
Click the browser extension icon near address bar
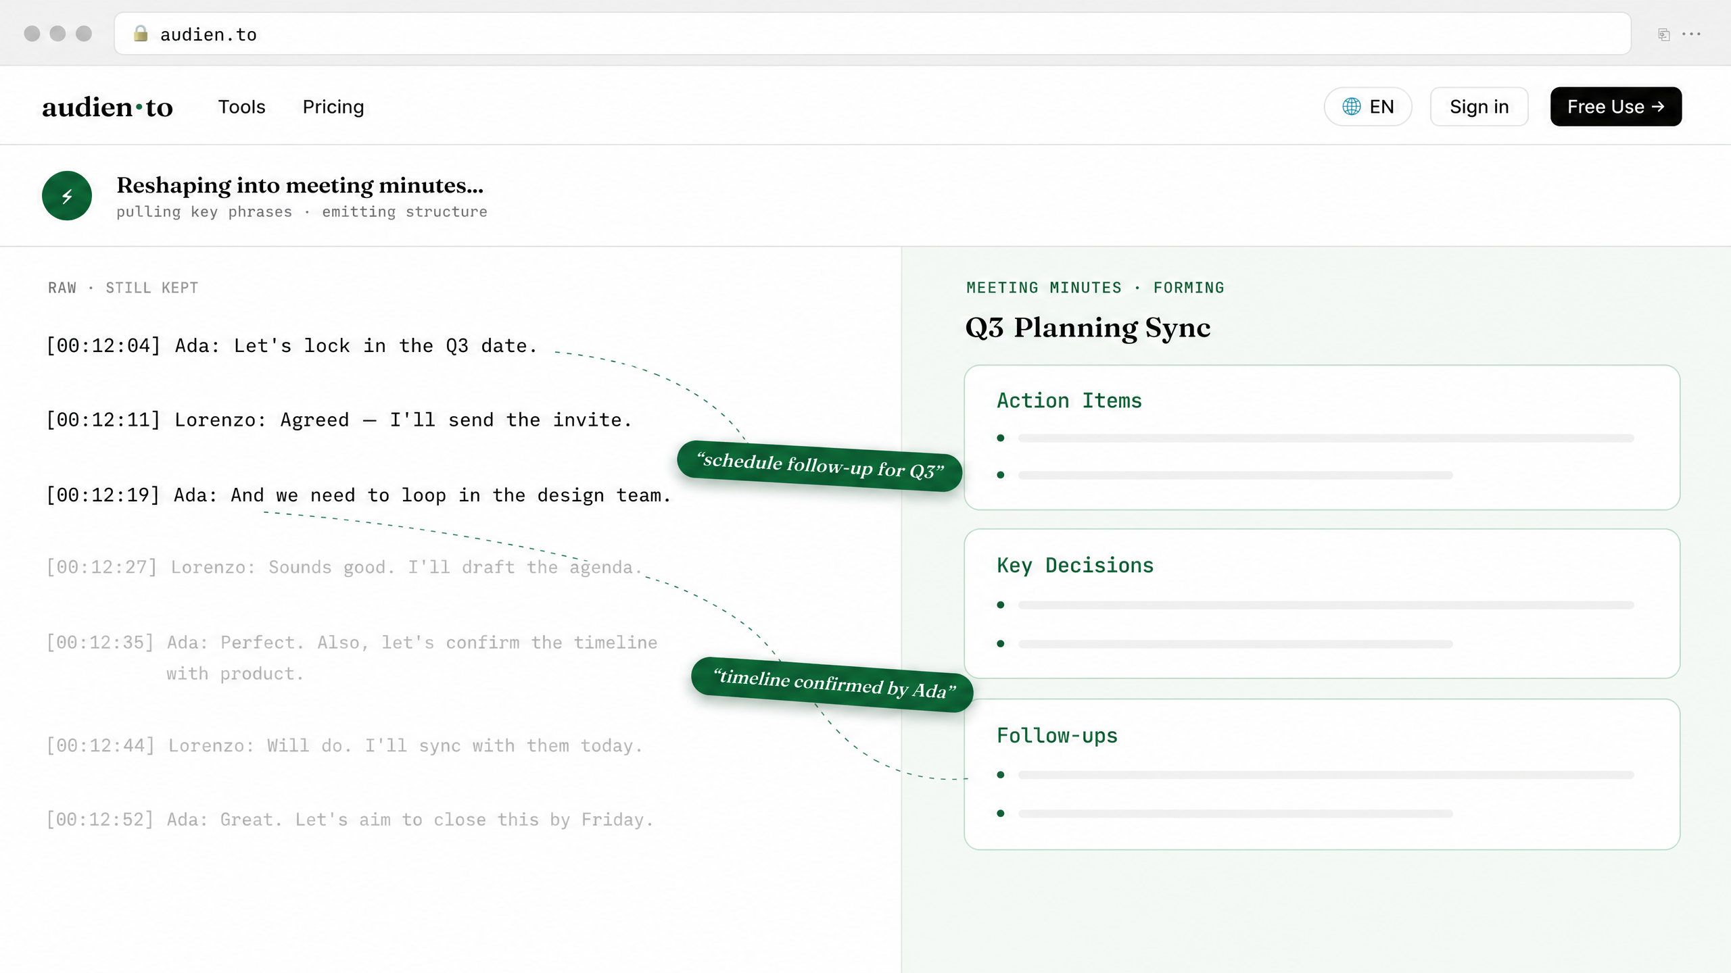(1664, 34)
